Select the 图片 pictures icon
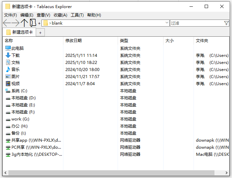232x178 pixels. pos(8,76)
